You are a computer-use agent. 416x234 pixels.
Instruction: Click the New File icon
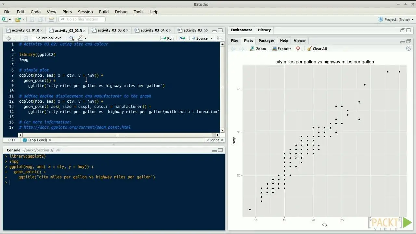pos(4,19)
